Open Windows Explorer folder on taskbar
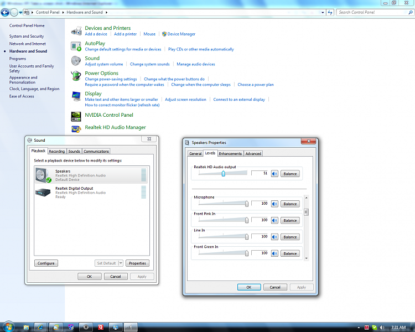The height and width of the screenshot is (332, 415). click(26, 327)
